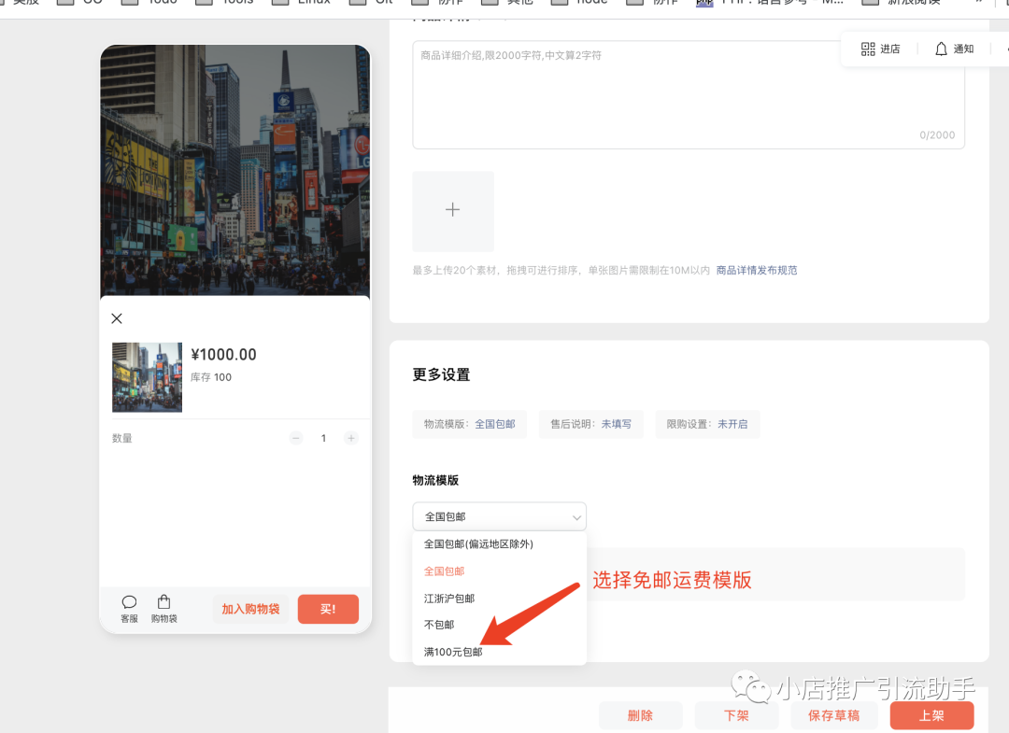1009x733 pixels.
Task: Click the 库存 100 stock text
Action: (x=211, y=377)
